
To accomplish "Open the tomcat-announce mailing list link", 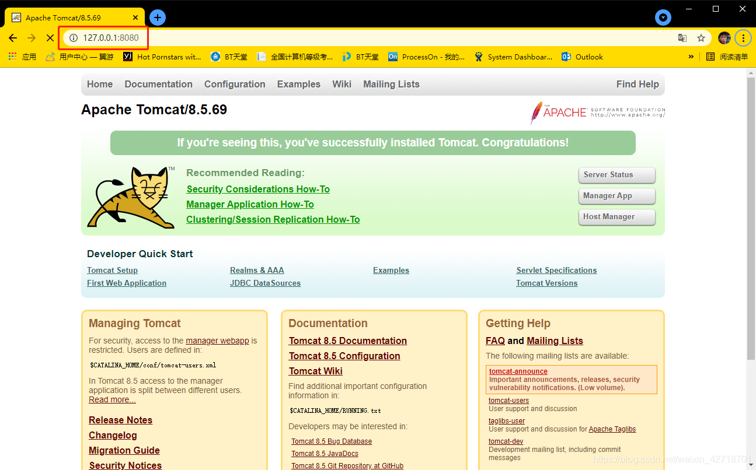I will tap(518, 371).
